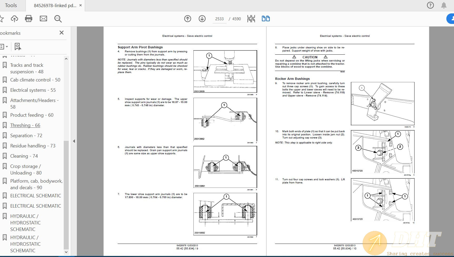Click bookmark icon beside Cleaning - 74
454x257 pixels.
pyautogui.click(x=4, y=156)
